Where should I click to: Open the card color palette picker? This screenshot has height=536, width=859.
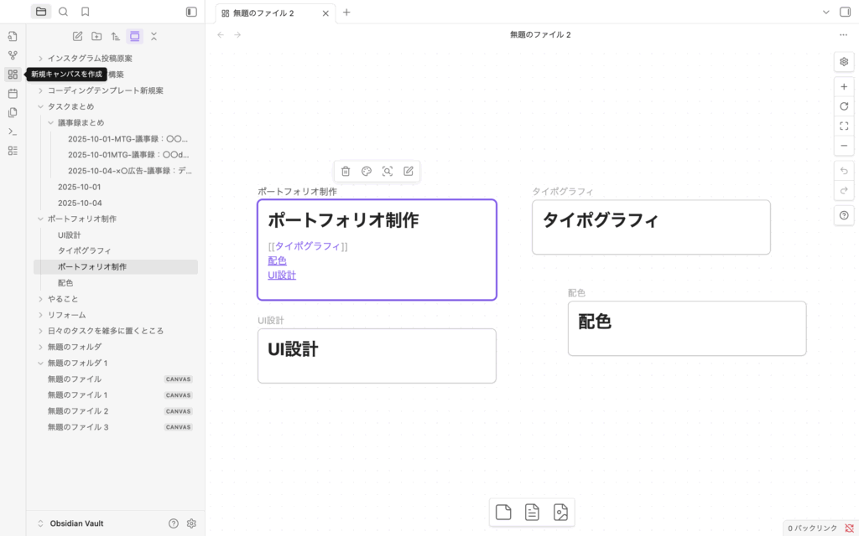pos(367,172)
